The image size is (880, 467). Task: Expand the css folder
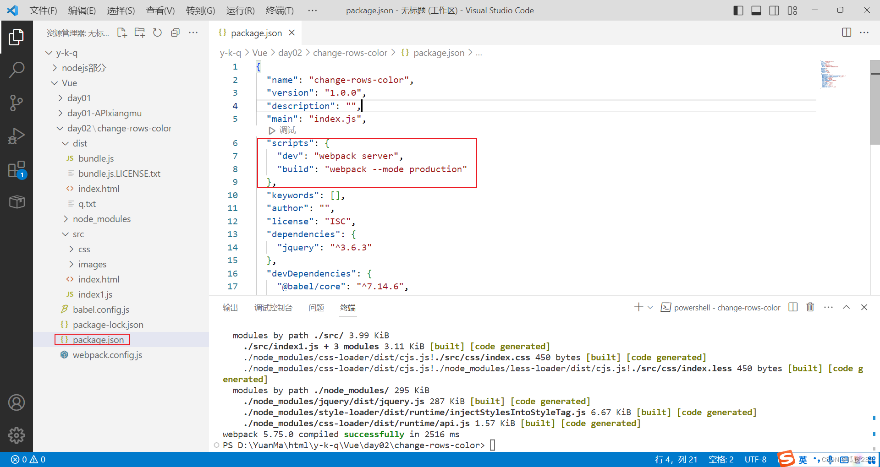point(121,250)
